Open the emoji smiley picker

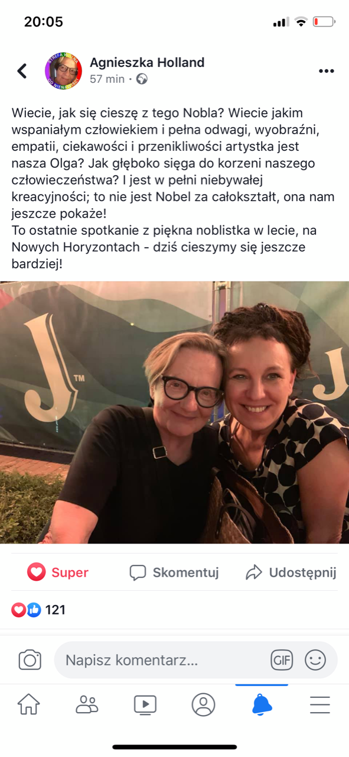click(x=315, y=660)
